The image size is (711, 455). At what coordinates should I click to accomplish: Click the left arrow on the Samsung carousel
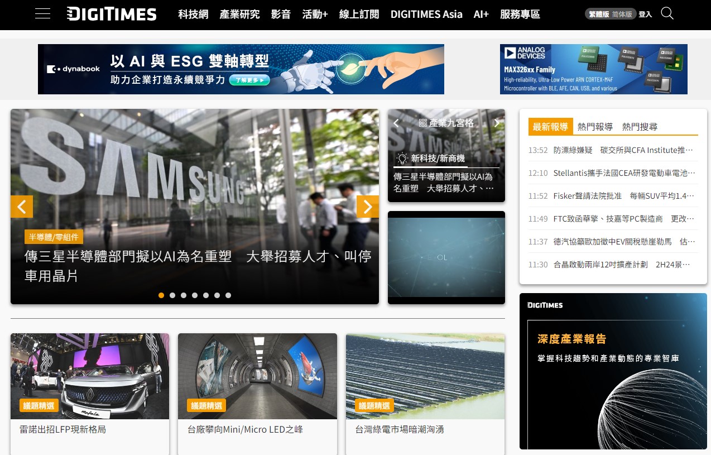pos(21,207)
